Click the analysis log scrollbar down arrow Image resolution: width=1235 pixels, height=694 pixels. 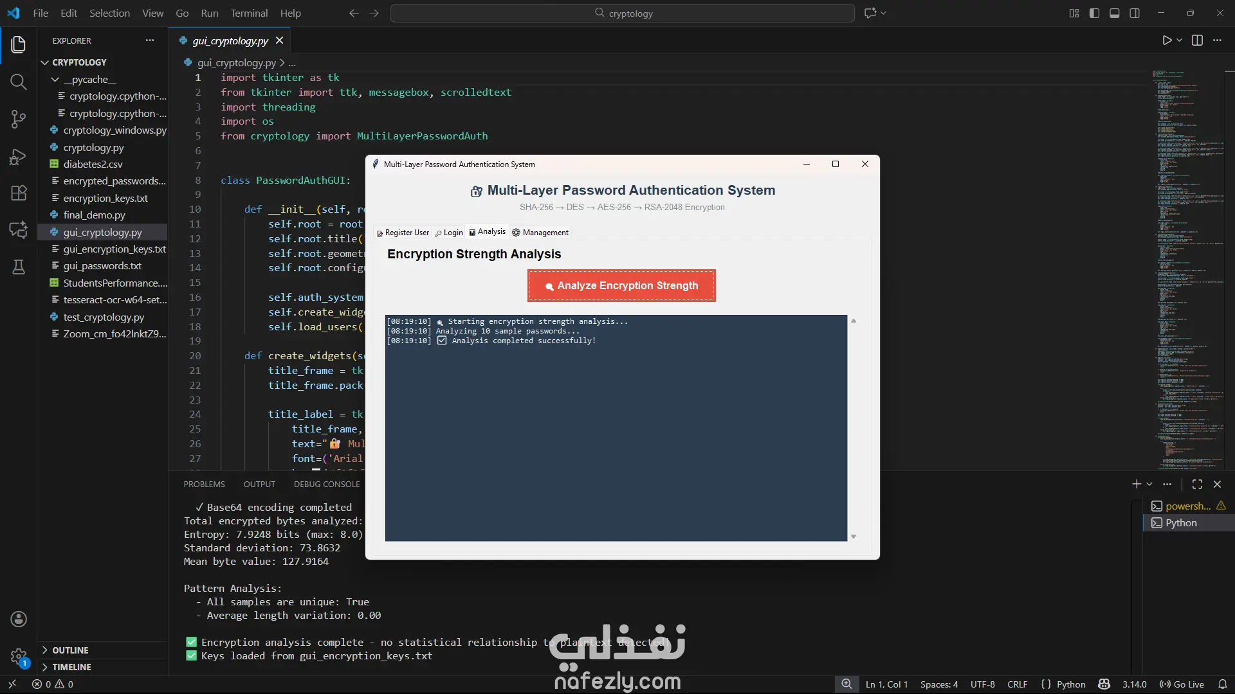pyautogui.click(x=854, y=537)
